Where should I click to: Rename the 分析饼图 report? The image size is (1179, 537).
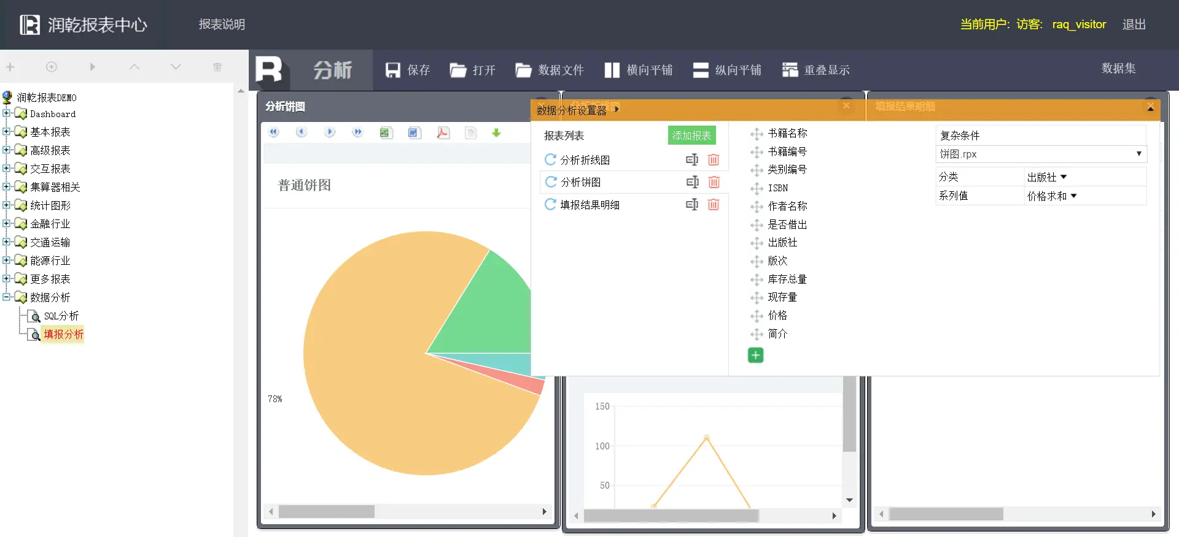click(x=692, y=181)
